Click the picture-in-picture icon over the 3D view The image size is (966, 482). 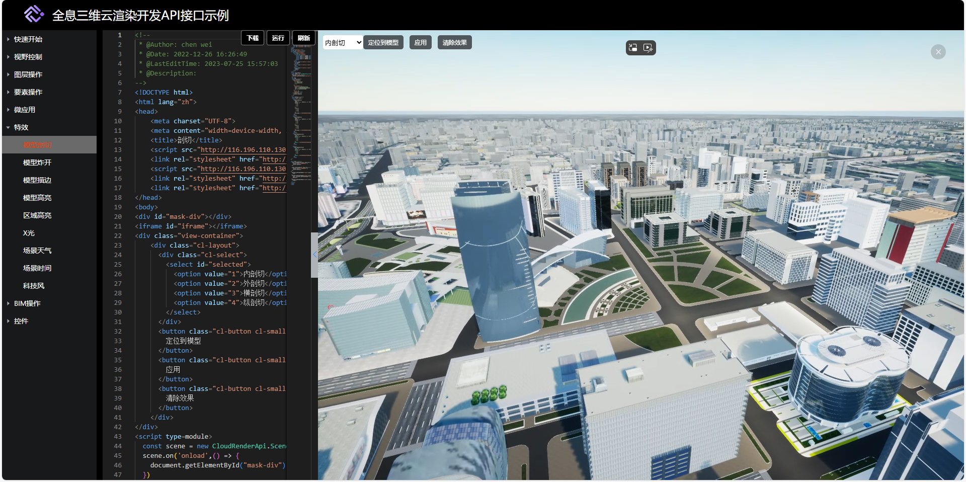(633, 48)
